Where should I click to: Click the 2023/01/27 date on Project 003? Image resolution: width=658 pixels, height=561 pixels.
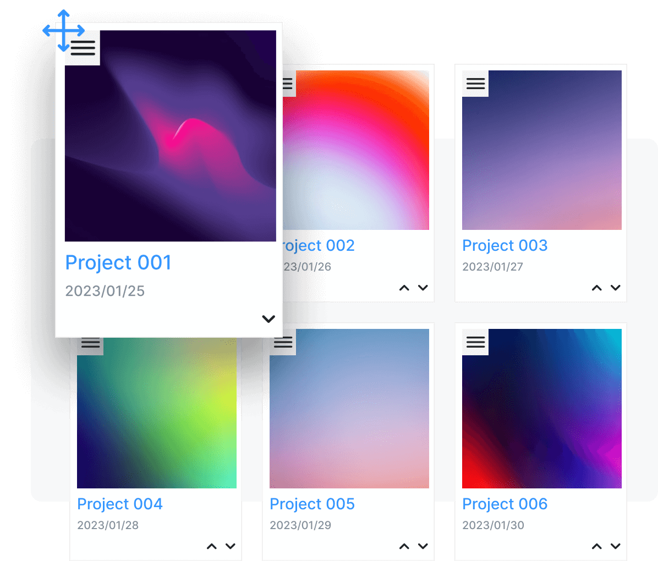pos(492,267)
